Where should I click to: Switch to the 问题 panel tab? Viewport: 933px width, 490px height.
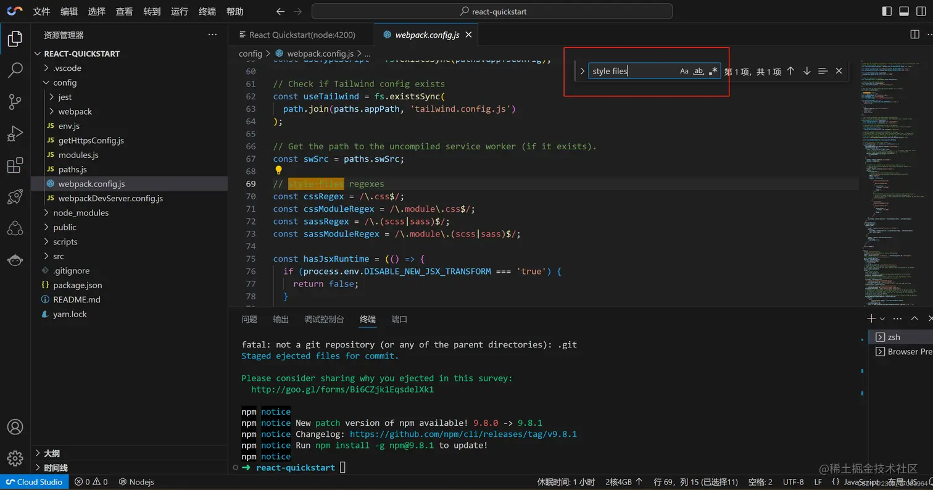[249, 319]
